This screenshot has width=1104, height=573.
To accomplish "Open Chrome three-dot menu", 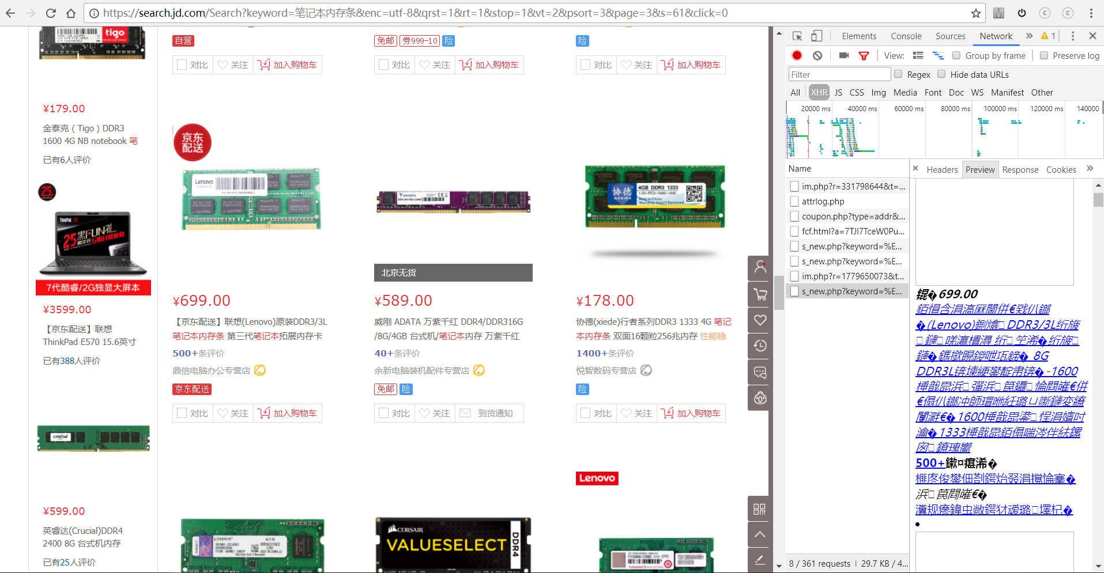I will (1091, 13).
